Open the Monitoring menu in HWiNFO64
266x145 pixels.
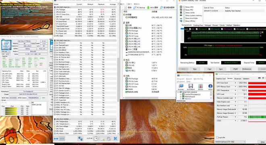click(198, 79)
